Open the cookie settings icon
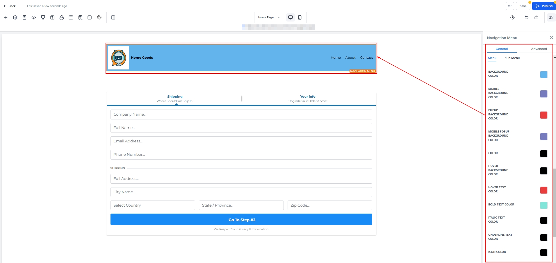 coord(99,17)
